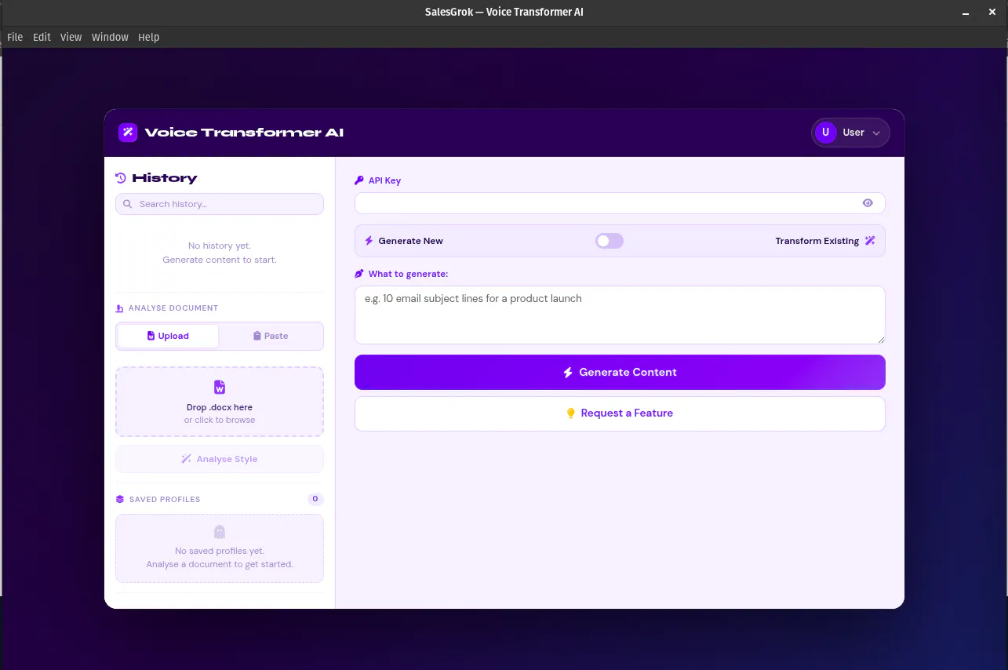This screenshot has width=1008, height=670.
Task: Click the Saved Profiles stack icon
Action: click(120, 499)
